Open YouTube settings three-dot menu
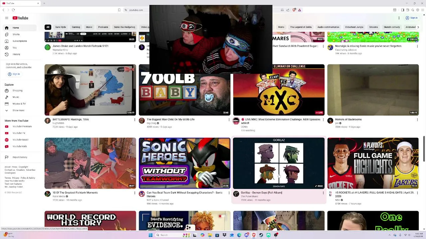The width and height of the screenshot is (426, 239). pyautogui.click(x=399, y=18)
